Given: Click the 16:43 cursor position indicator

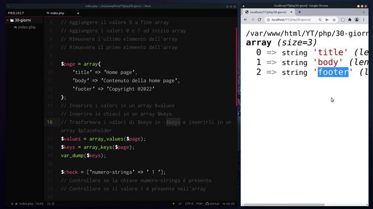Looking at the screenshot, I should (39, 204).
